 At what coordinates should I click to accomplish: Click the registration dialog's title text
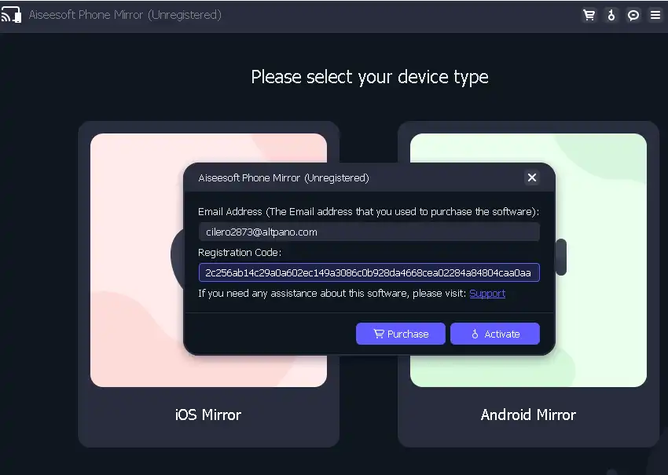tap(284, 178)
